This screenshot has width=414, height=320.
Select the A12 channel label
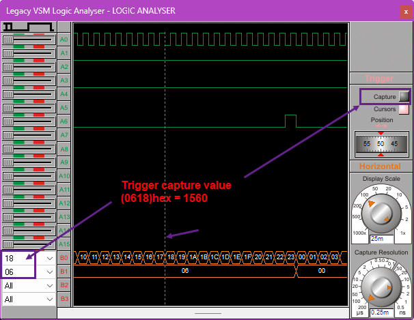tap(64, 203)
